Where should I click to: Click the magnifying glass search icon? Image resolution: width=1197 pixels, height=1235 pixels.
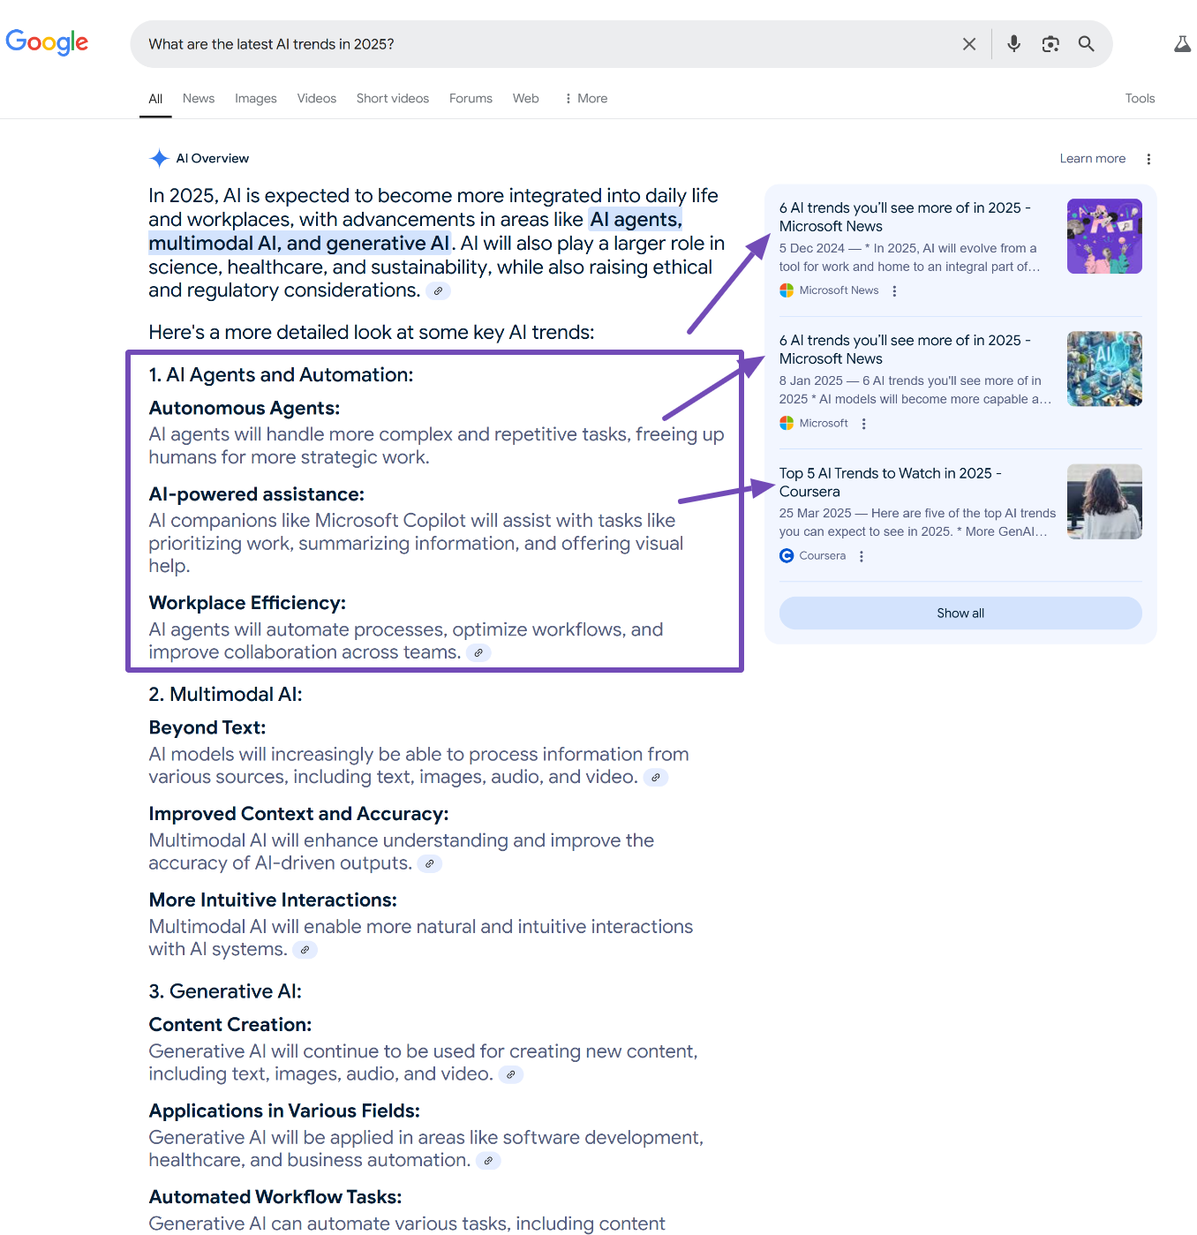tap(1086, 44)
